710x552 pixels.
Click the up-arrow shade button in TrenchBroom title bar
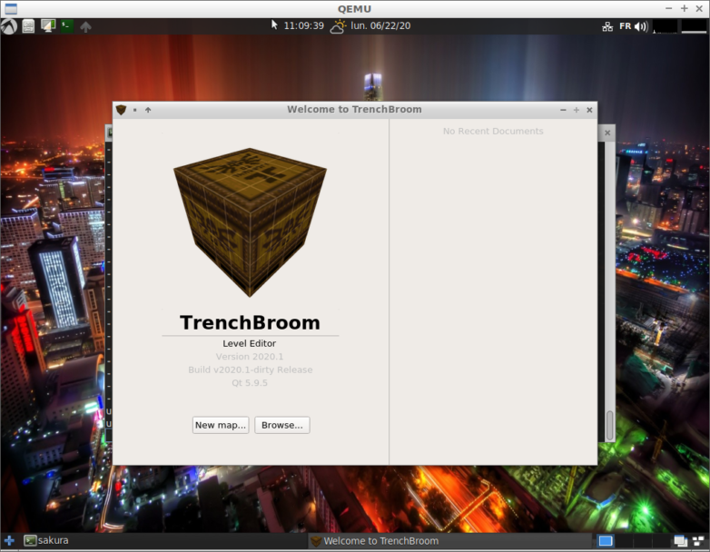148,110
